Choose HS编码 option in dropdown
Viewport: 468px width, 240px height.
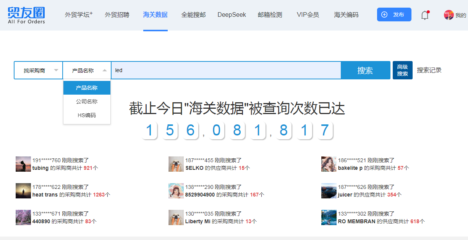pyautogui.click(x=87, y=115)
